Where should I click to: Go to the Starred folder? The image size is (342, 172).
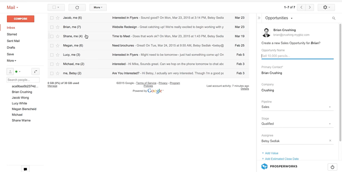pyautogui.click(x=12, y=34)
